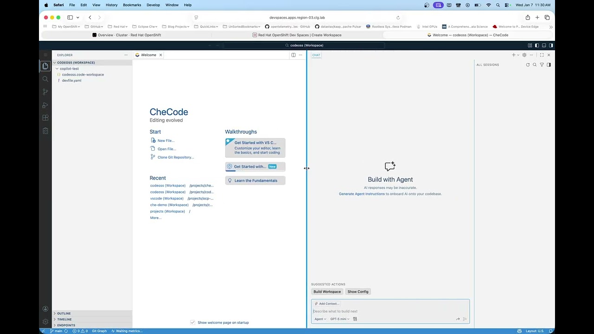The height and width of the screenshot is (334, 594).
Task: Filter the All Sessions list
Action: tap(542, 65)
